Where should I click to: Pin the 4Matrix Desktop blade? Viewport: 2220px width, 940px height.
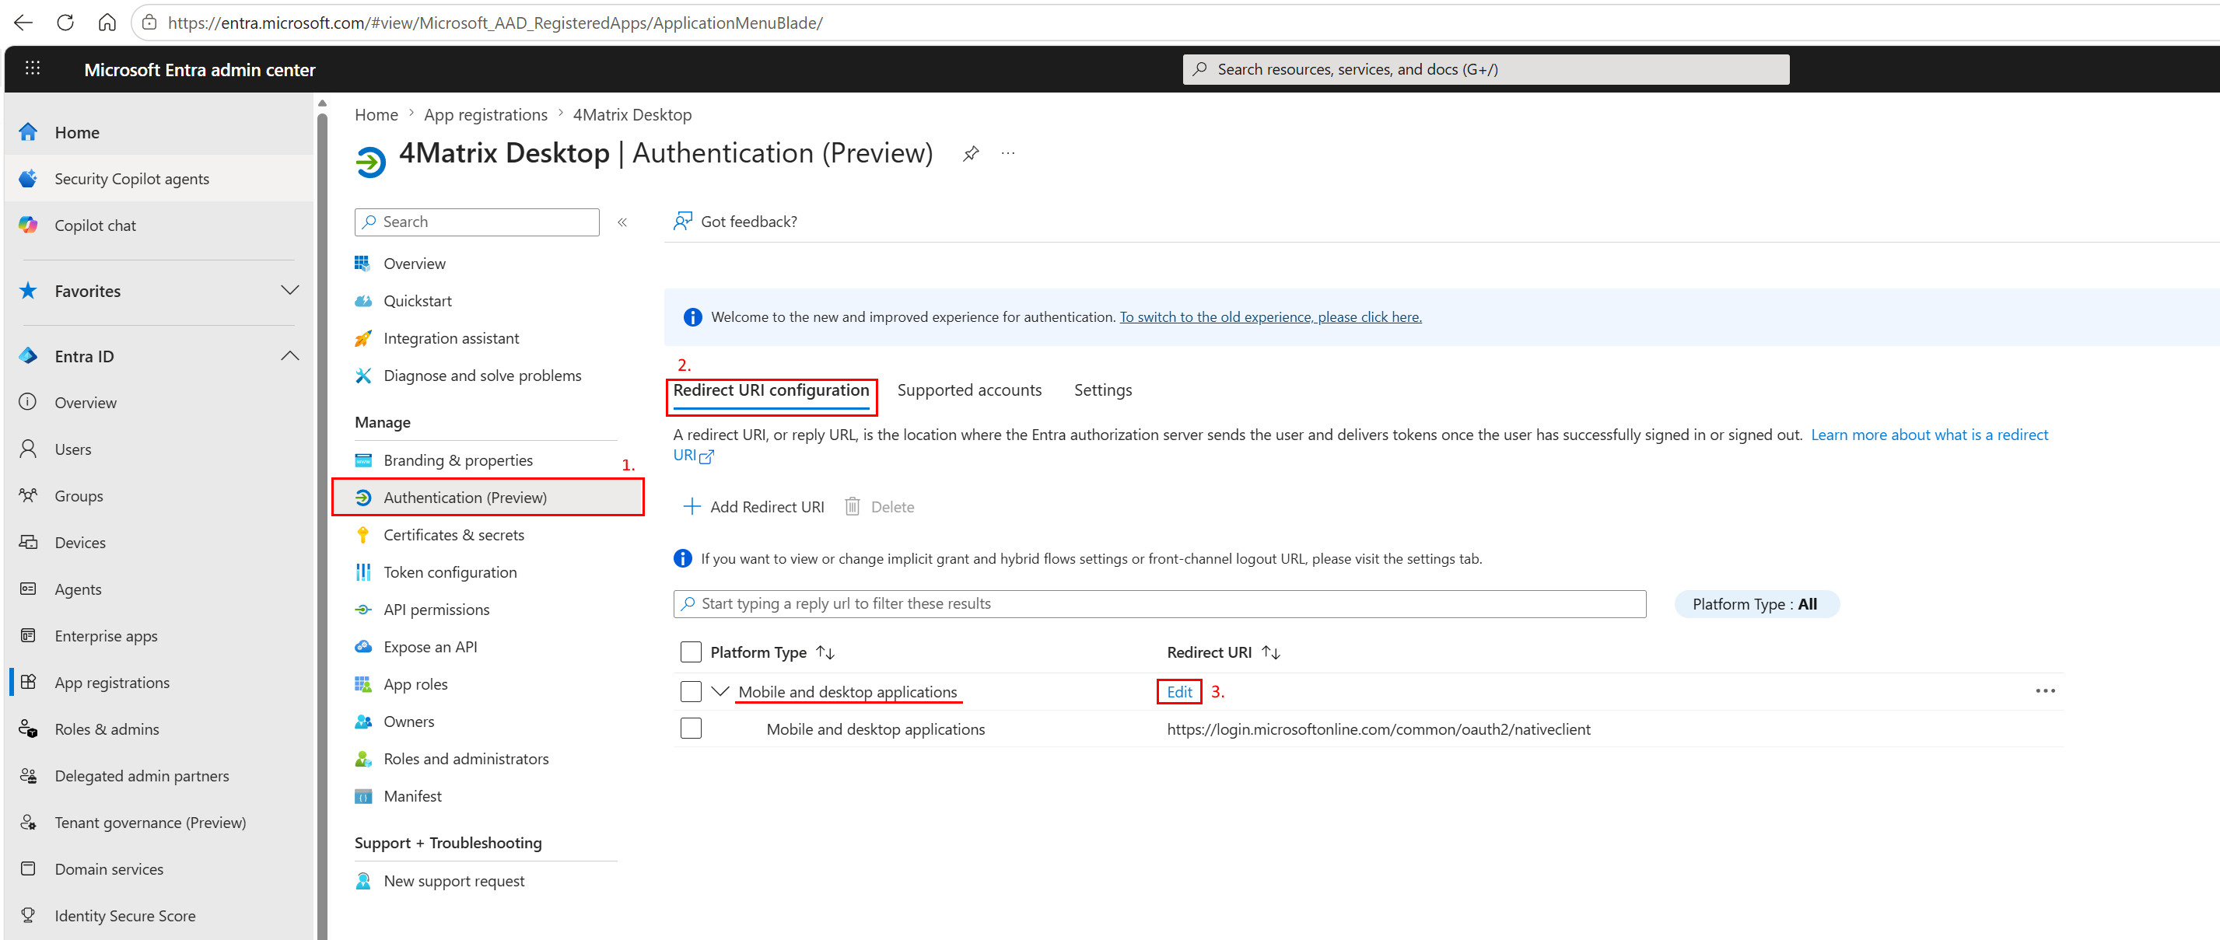(x=972, y=153)
